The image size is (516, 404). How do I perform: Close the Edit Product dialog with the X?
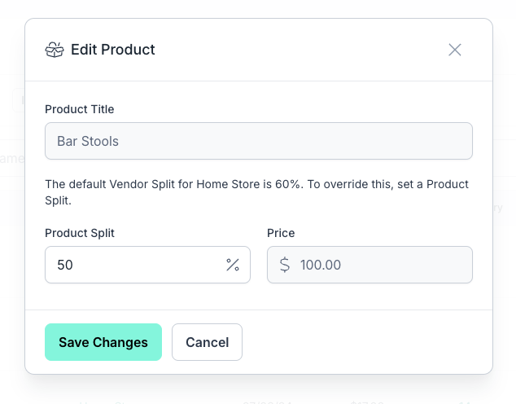[x=455, y=50]
